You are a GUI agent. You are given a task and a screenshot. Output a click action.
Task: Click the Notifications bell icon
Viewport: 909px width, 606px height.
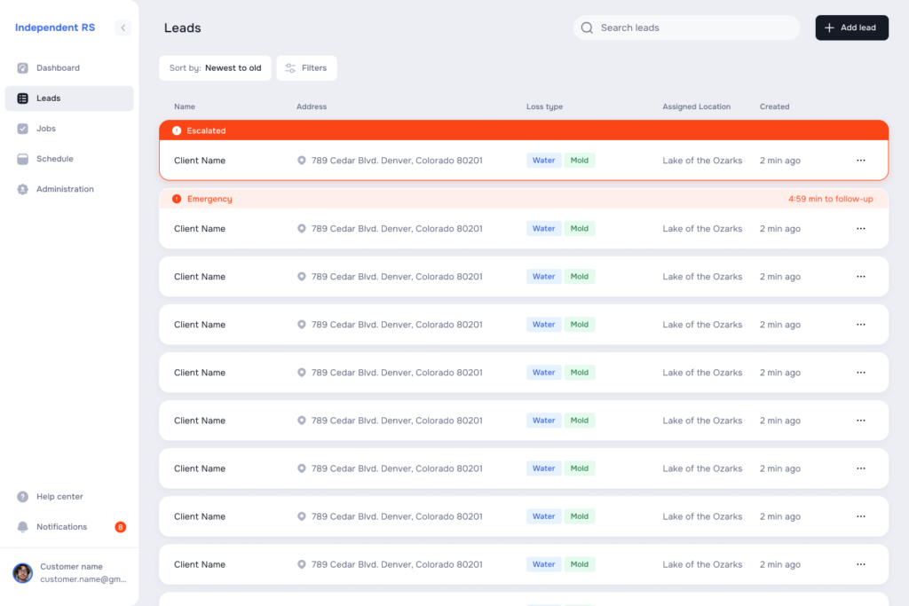23,527
